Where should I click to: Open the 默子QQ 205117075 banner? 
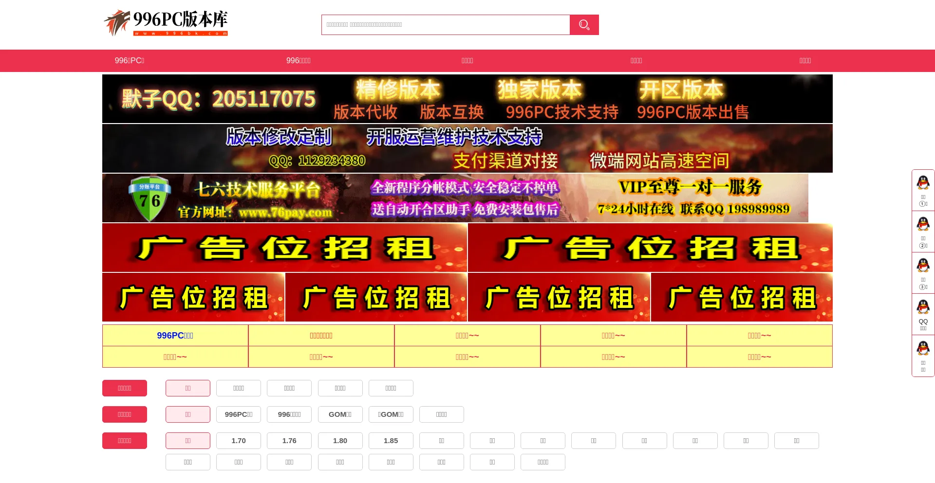click(467, 99)
